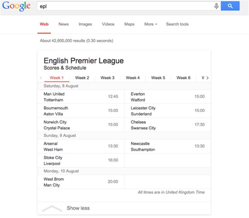Open the Chelsea vs Swansea City fixture

coord(168,125)
